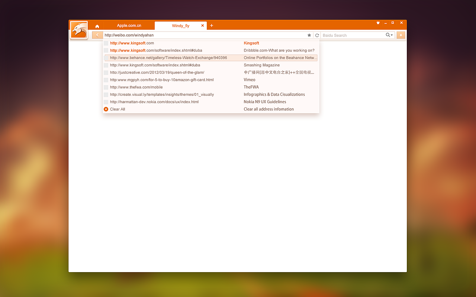476x297 pixels.
Task: Go to the home page icon
Action: pos(97,26)
